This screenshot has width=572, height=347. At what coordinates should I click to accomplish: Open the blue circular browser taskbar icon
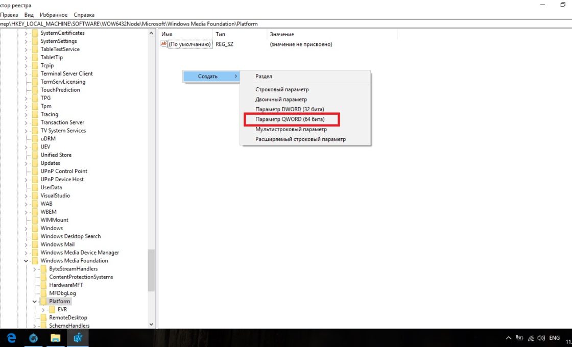pyautogui.click(x=33, y=338)
